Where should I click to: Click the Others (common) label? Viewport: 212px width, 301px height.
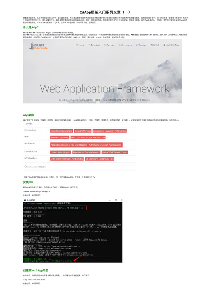[x=35, y=167]
